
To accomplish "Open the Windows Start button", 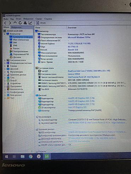I will (x=6, y=156).
